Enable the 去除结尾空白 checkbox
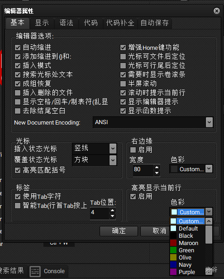The height and width of the screenshot is (279, 224). tap(18, 111)
